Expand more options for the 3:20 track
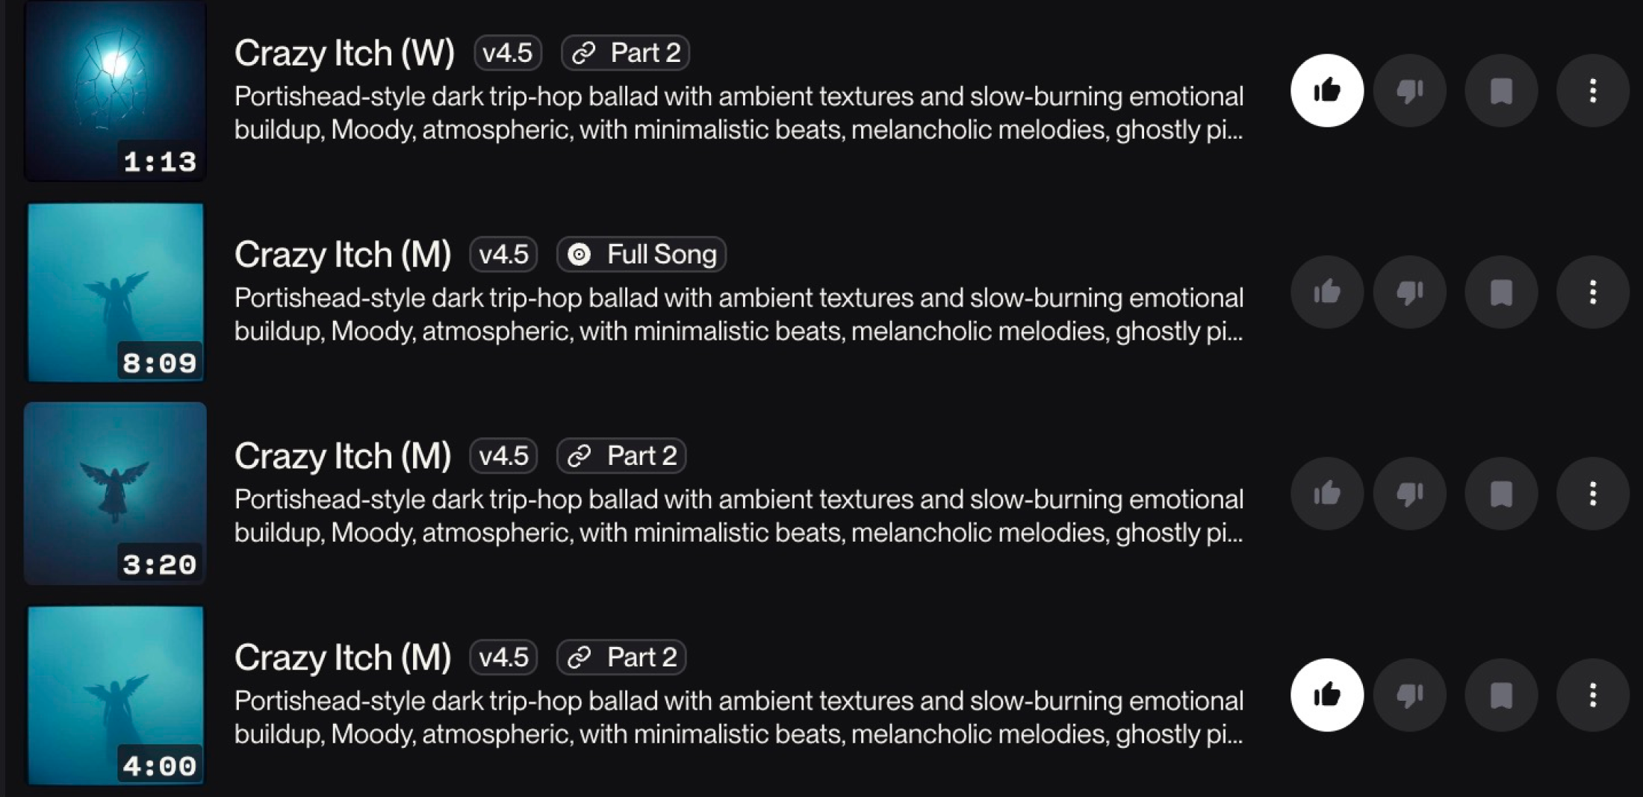 point(1592,493)
